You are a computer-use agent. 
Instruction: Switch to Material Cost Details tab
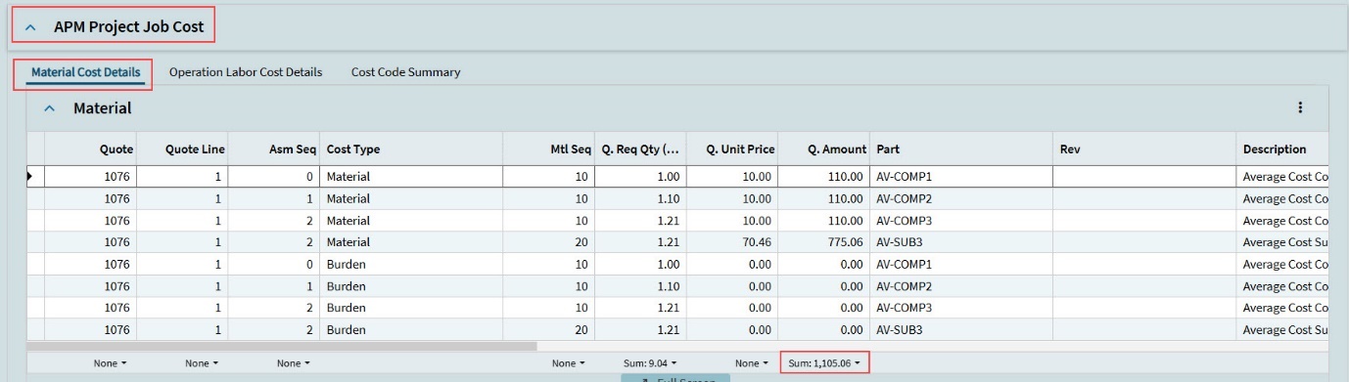[x=86, y=72]
